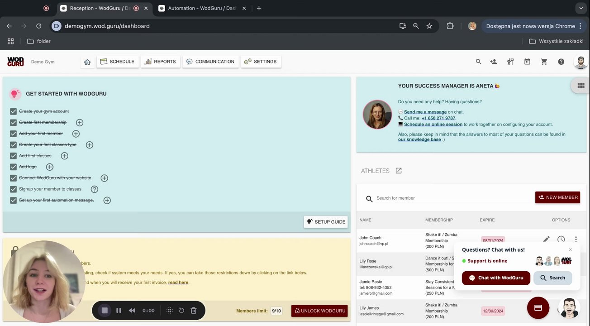Image resolution: width=590 pixels, height=326 pixels.
Task: Open Chrome extensions puzzle icon
Action: coord(450,26)
